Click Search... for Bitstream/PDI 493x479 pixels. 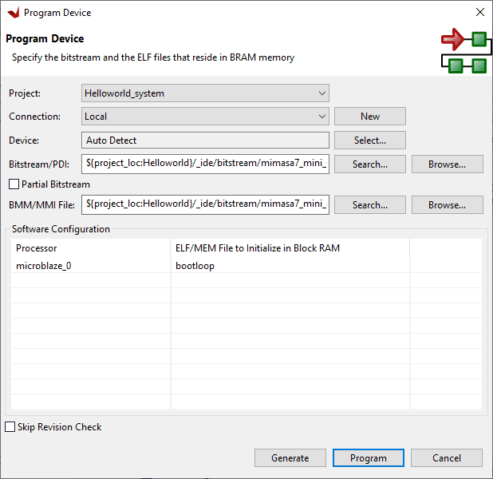click(x=369, y=164)
